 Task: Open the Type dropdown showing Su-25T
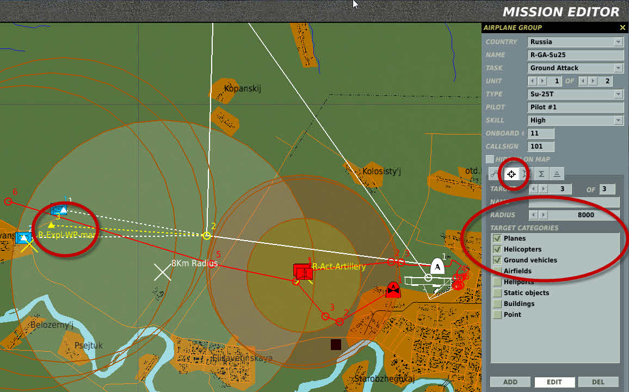click(x=618, y=94)
